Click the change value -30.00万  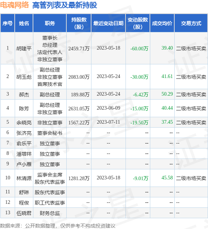[x=139, y=77]
